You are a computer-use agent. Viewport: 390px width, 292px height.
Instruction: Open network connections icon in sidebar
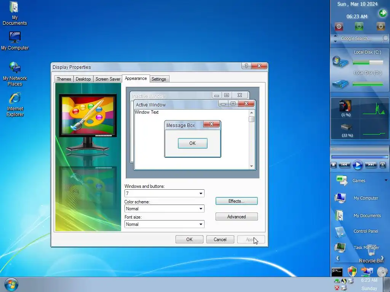367,271
